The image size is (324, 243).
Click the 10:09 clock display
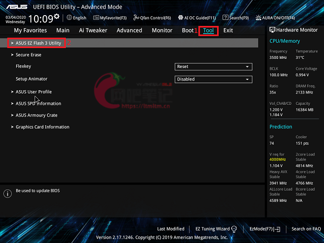pyautogui.click(x=40, y=19)
